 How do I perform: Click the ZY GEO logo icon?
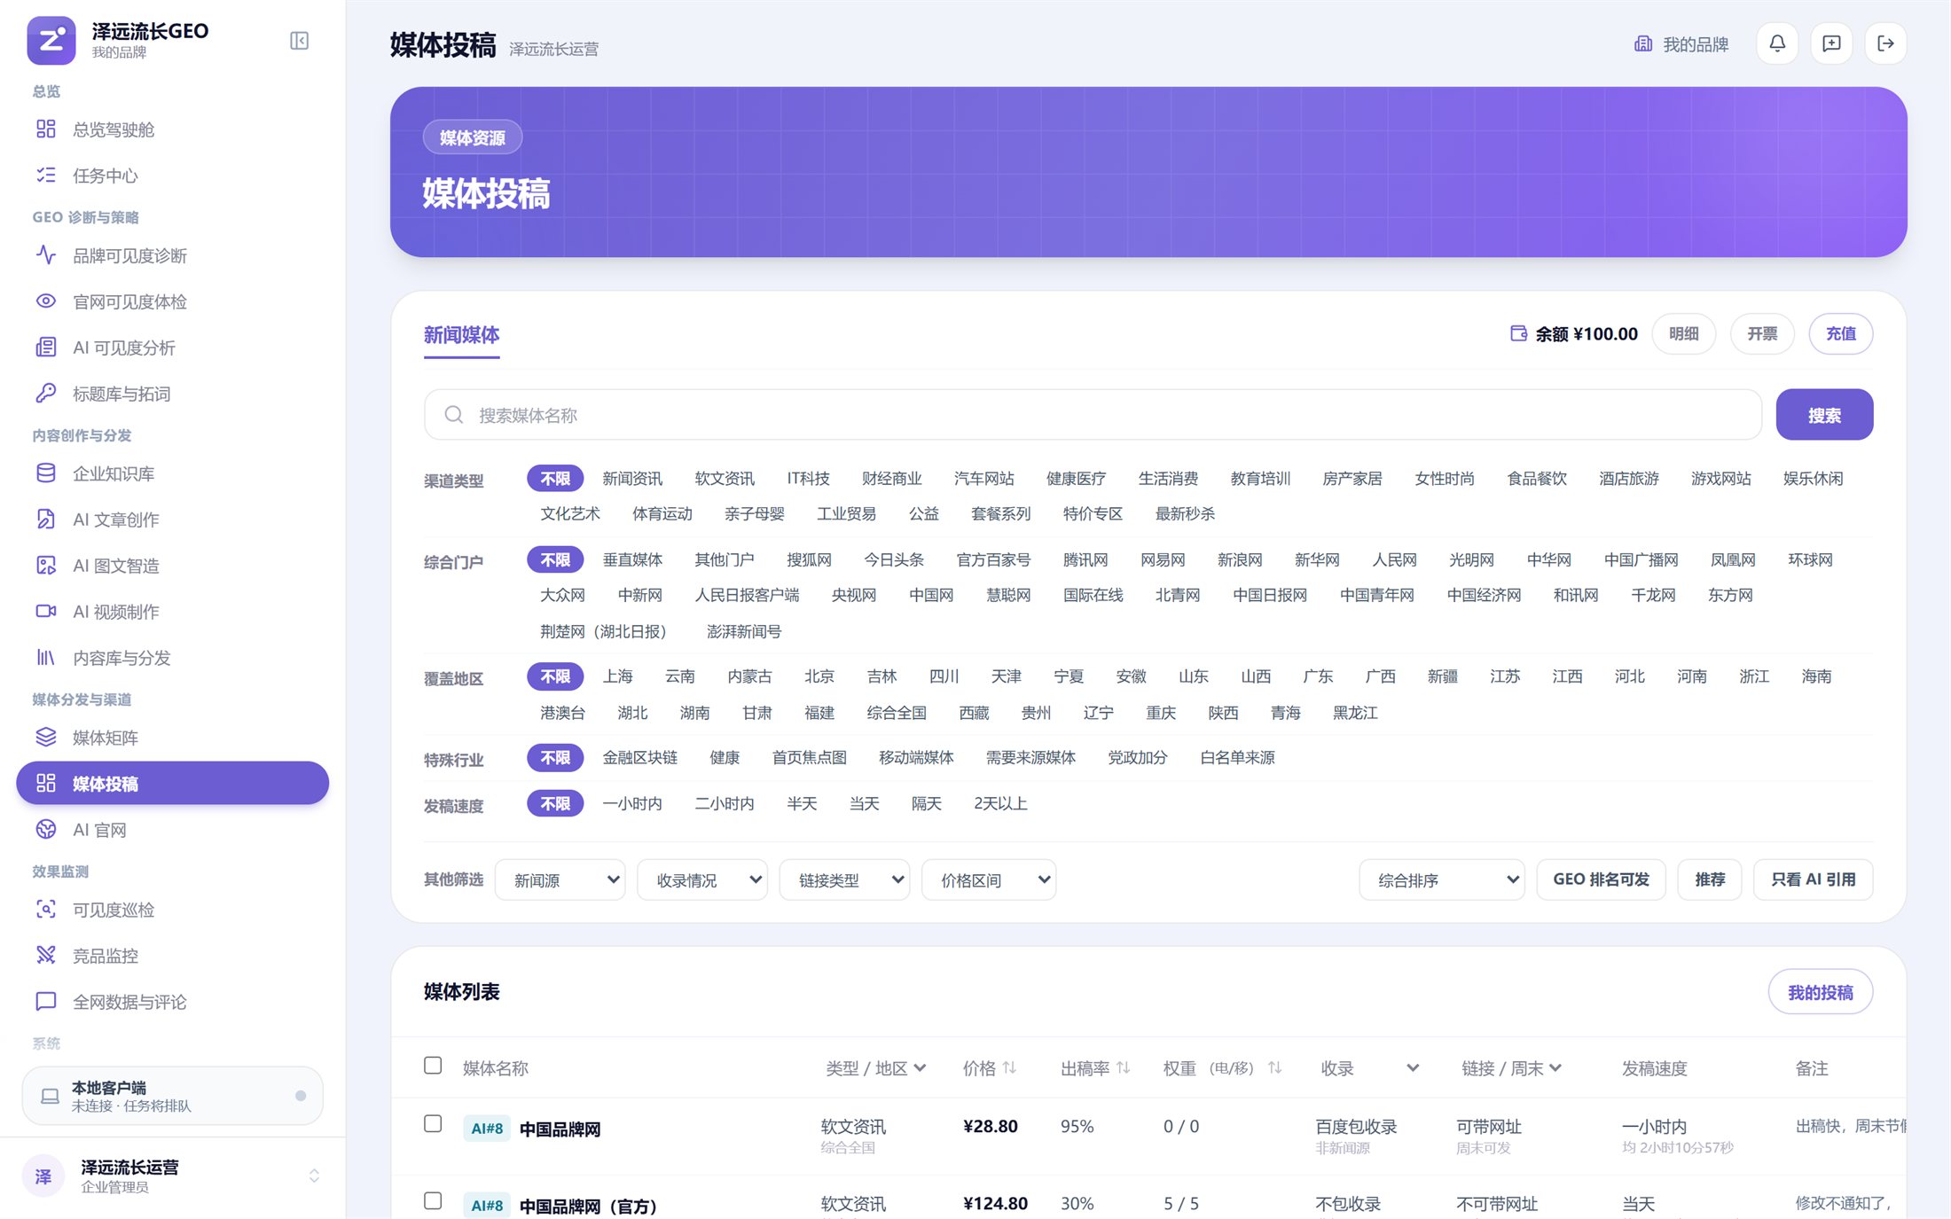[x=51, y=41]
